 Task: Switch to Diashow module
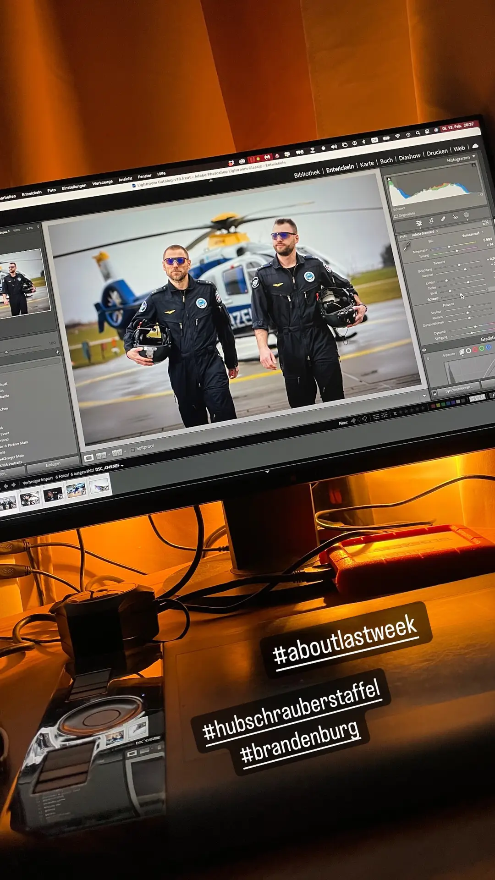[x=410, y=157]
